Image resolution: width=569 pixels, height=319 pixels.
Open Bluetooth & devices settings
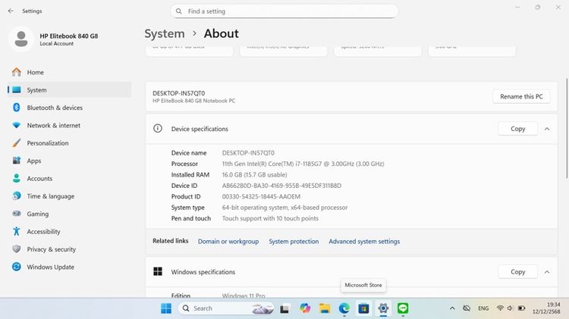point(55,108)
